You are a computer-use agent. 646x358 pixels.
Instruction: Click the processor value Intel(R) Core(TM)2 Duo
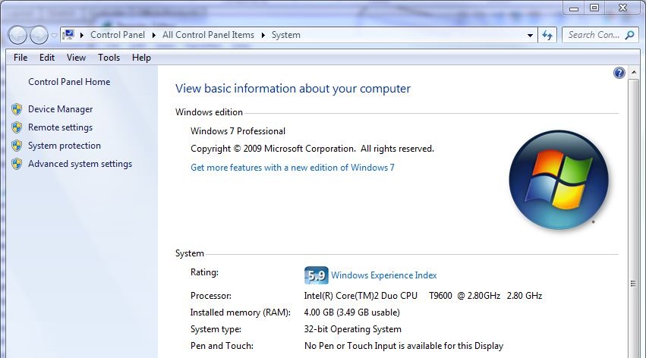423,296
